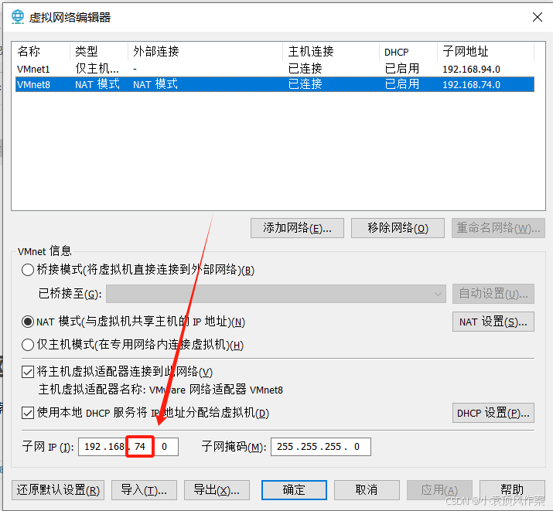Screen dimensions: 553x511
Task: Click the 主机连接 column header
Action: pyautogui.click(x=311, y=52)
